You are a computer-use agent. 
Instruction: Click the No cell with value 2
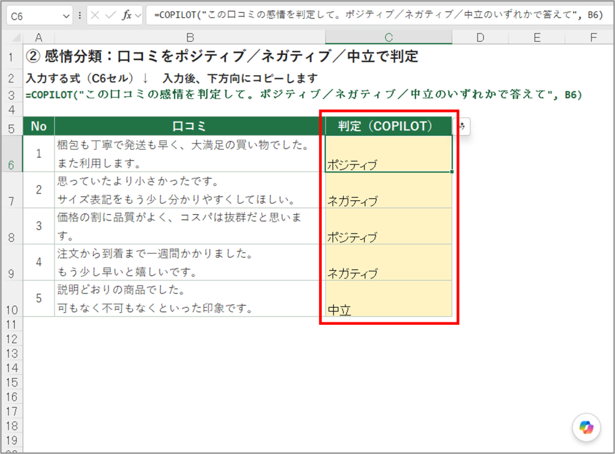coord(38,190)
